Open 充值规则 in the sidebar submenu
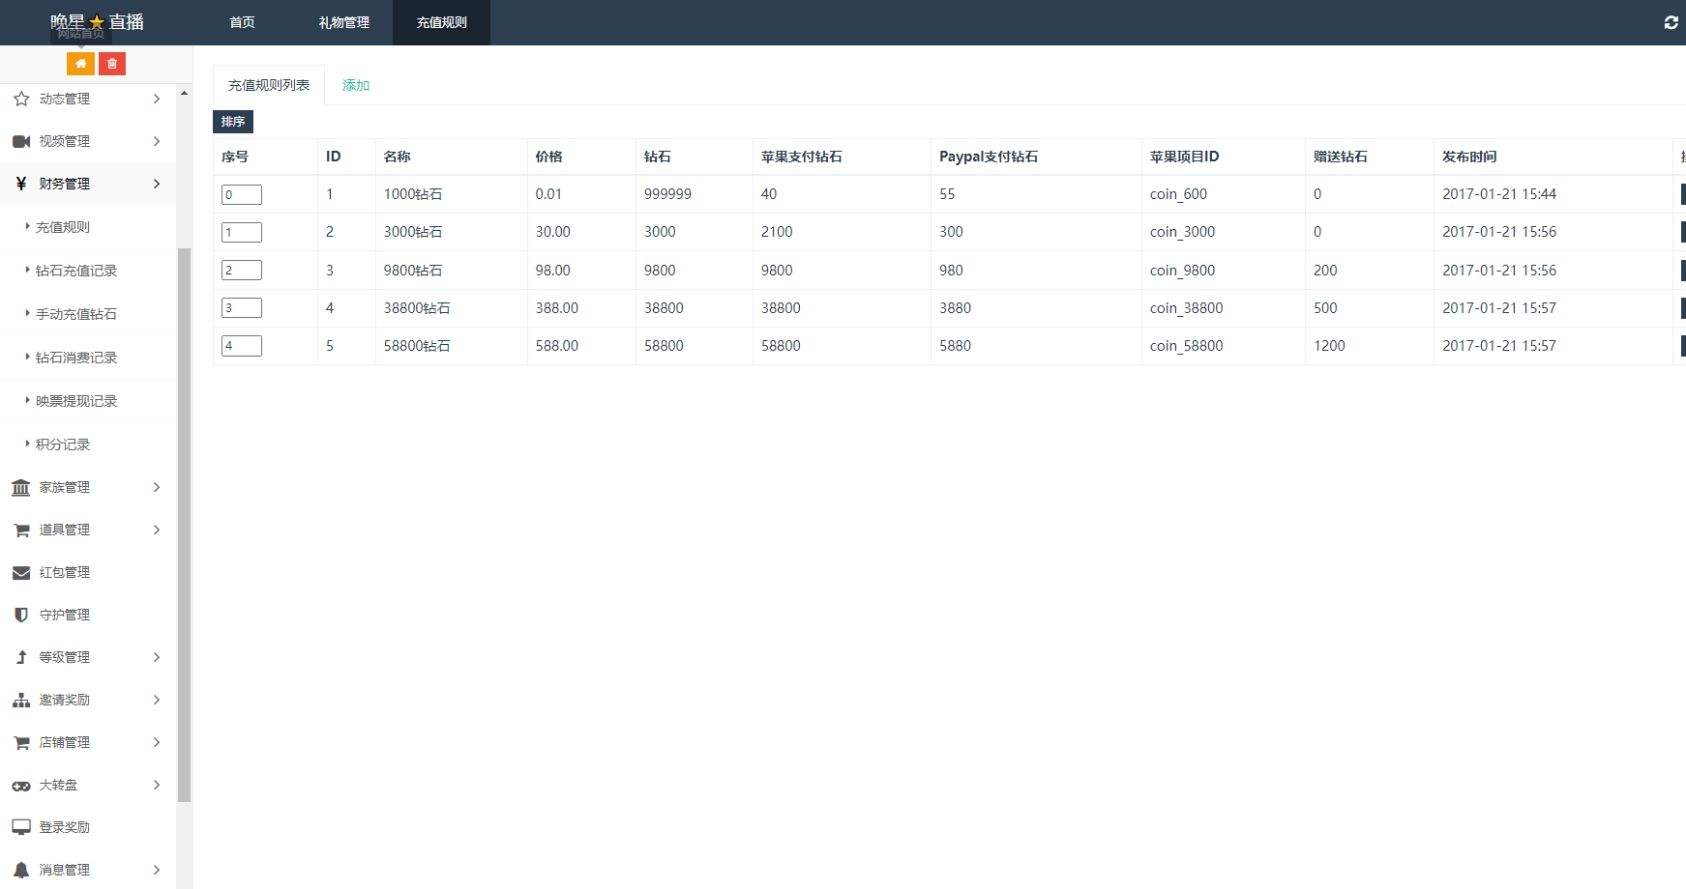1686x889 pixels. pos(63,227)
